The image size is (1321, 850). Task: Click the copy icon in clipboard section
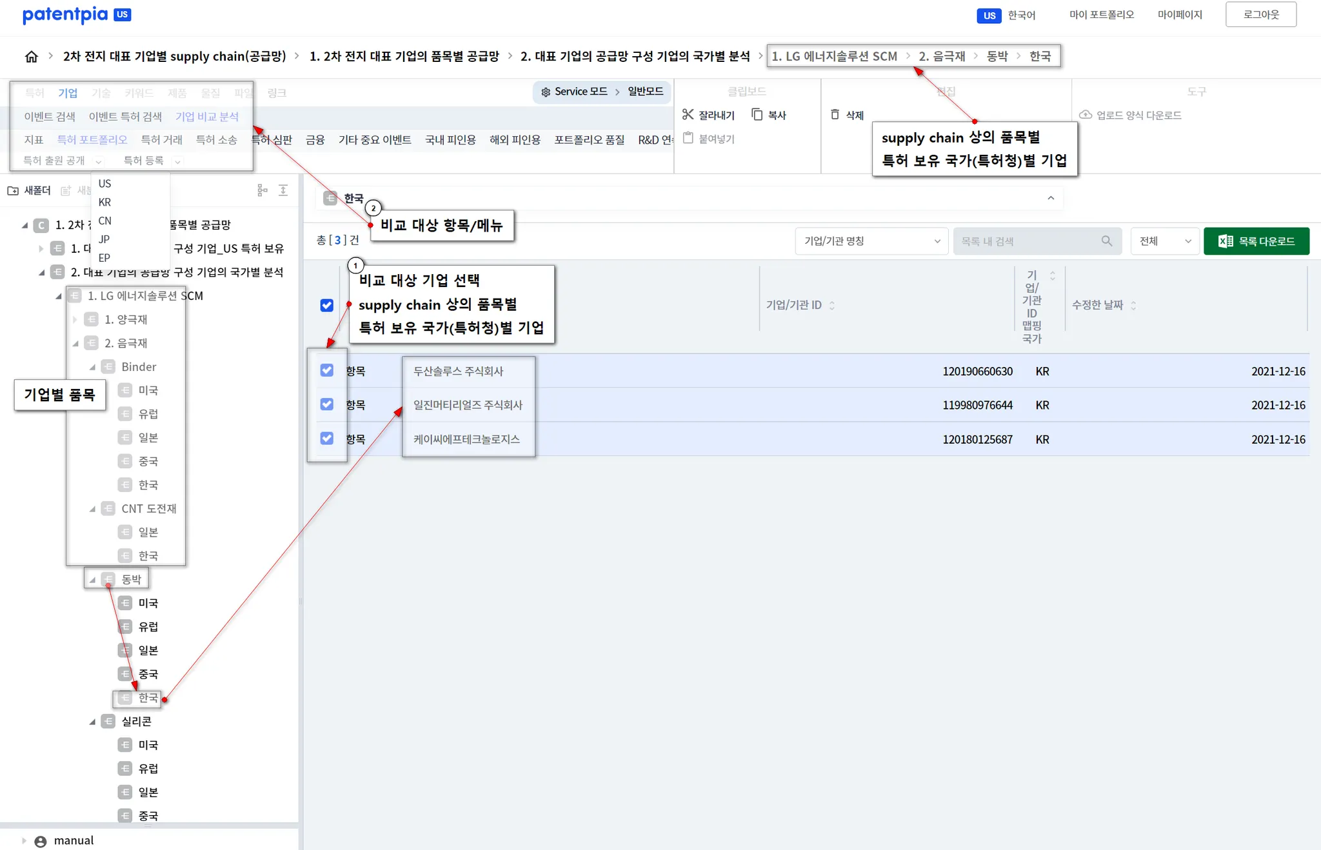click(757, 115)
